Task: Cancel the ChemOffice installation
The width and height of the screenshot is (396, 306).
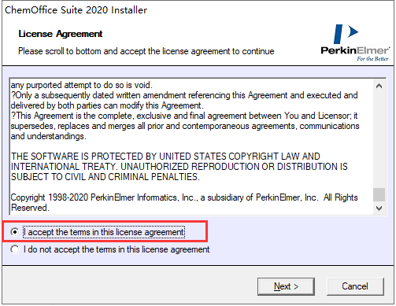Action: pyautogui.click(x=355, y=286)
